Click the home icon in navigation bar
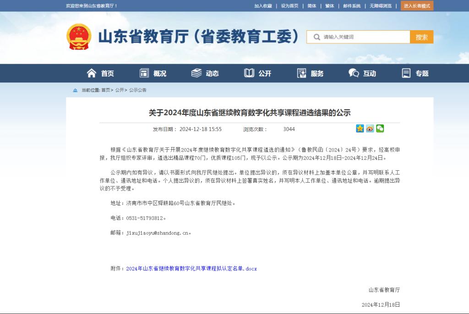This screenshot has height=314, width=469. coord(92,73)
